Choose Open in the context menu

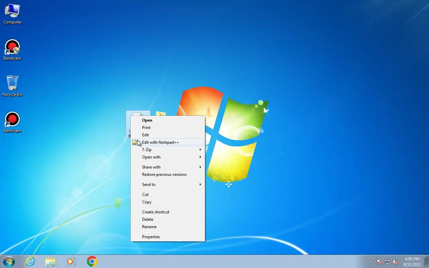168,120
